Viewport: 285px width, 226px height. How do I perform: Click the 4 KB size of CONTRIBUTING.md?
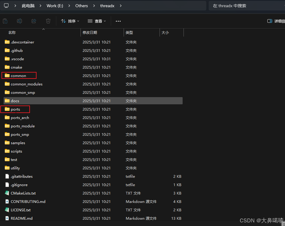177,202
